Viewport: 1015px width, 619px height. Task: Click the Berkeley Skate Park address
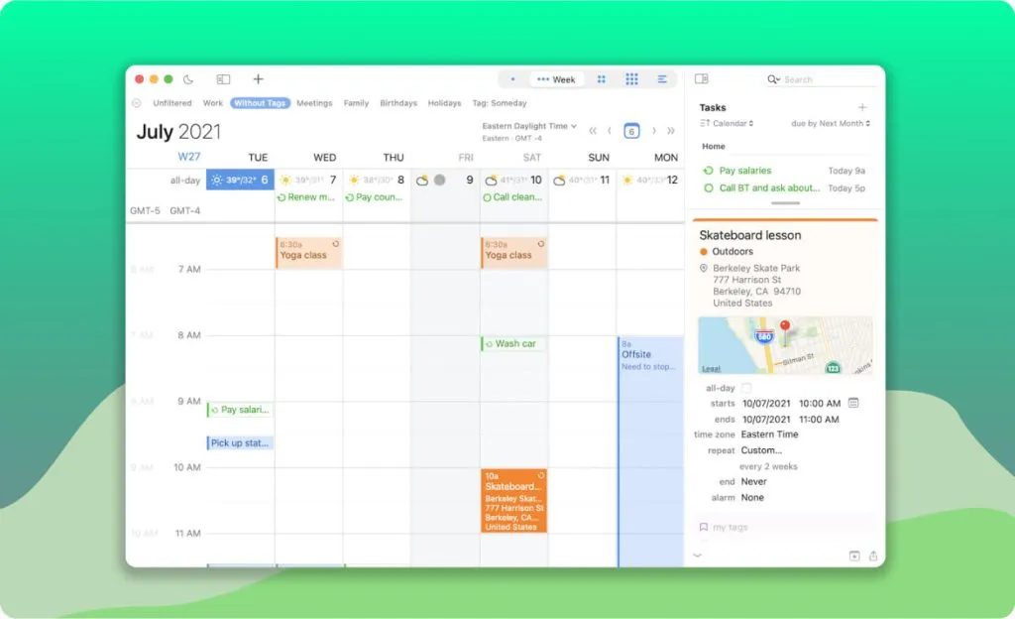point(756,267)
